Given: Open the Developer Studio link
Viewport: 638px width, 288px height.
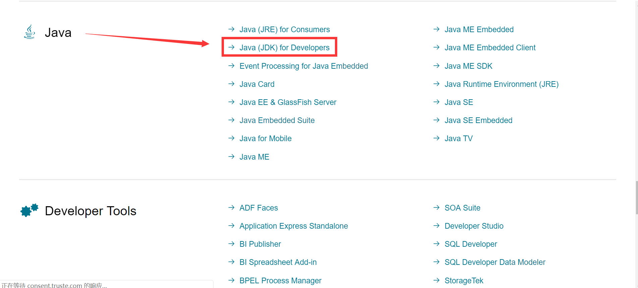Looking at the screenshot, I should coord(474,226).
